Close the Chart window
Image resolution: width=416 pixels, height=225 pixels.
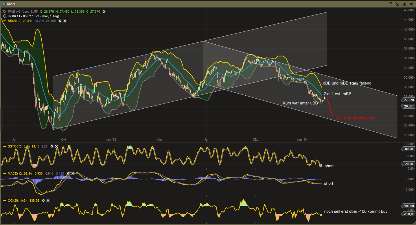point(411,4)
